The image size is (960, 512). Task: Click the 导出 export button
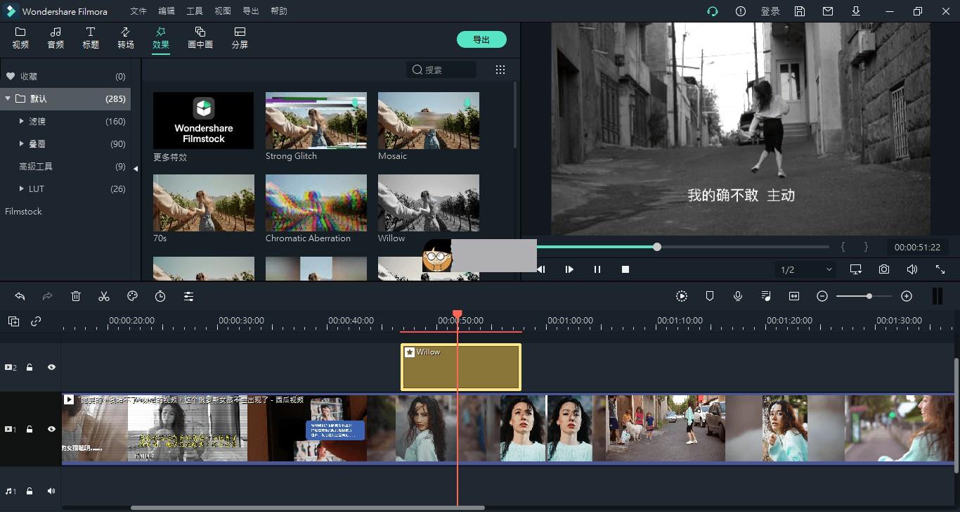[481, 39]
